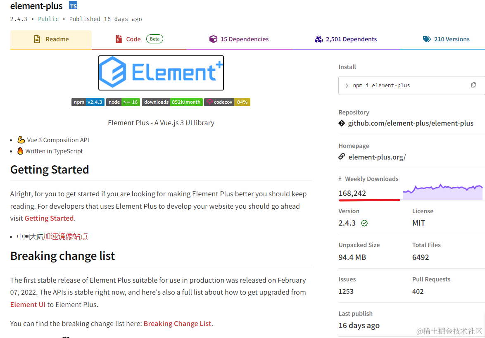The width and height of the screenshot is (485, 338).
Task: Click the node >=16 badge
Action: point(123,102)
